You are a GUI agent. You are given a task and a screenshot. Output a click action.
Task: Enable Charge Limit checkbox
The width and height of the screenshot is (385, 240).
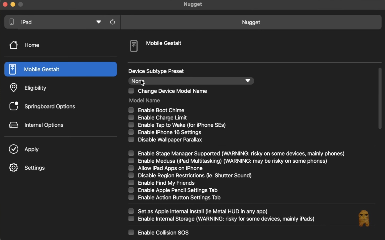pyautogui.click(x=131, y=117)
